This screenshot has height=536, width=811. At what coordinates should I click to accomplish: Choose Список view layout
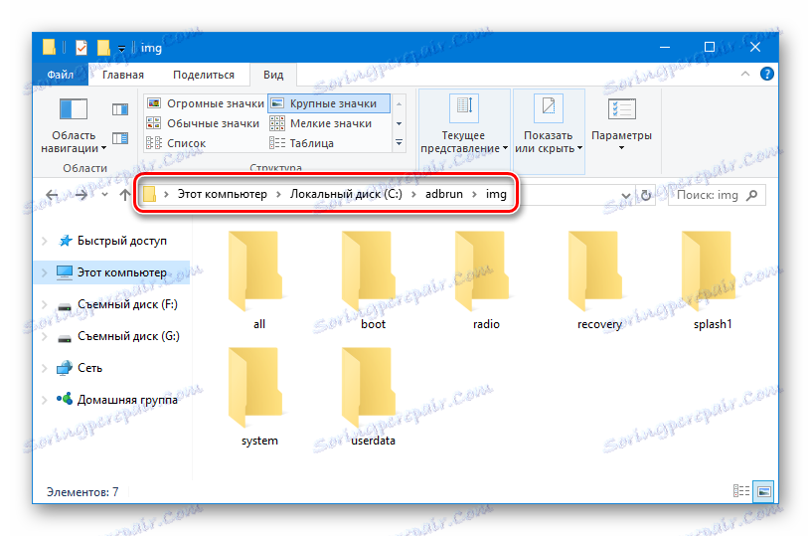tap(176, 143)
